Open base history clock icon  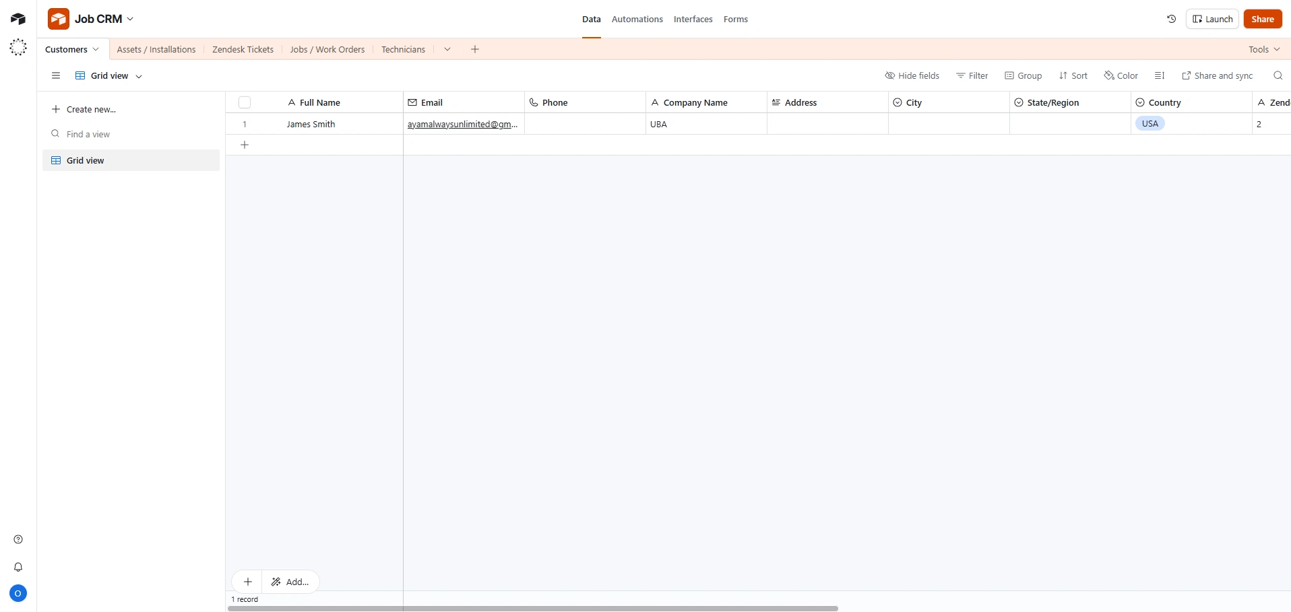[1172, 19]
